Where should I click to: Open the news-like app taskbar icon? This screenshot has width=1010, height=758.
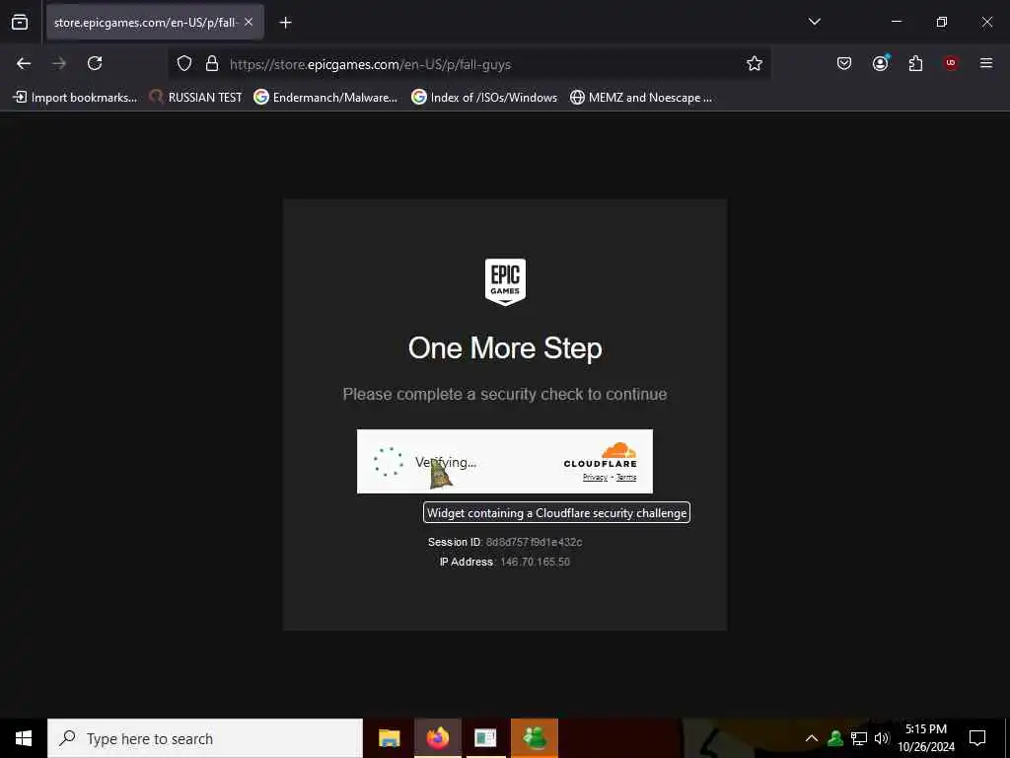(x=485, y=738)
